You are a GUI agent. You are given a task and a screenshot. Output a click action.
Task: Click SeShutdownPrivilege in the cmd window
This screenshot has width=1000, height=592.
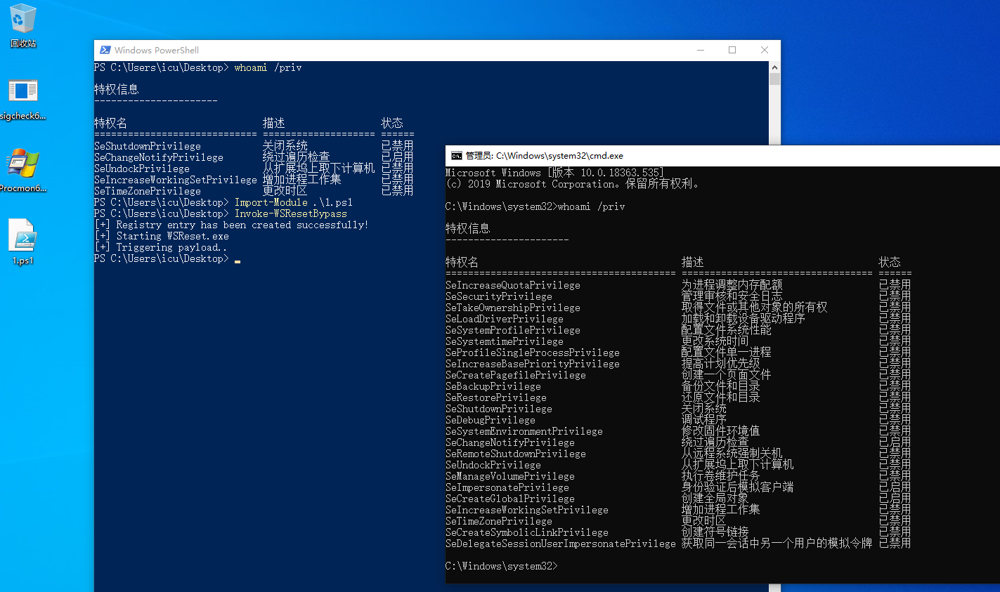click(499, 409)
